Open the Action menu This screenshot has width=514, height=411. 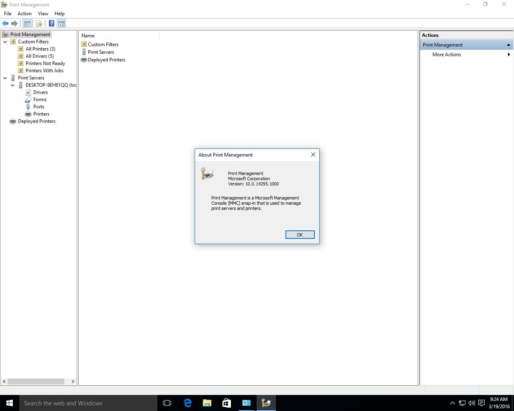click(x=24, y=14)
